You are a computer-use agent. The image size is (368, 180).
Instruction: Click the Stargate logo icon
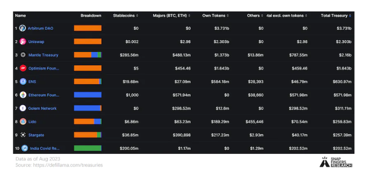pos(23,135)
